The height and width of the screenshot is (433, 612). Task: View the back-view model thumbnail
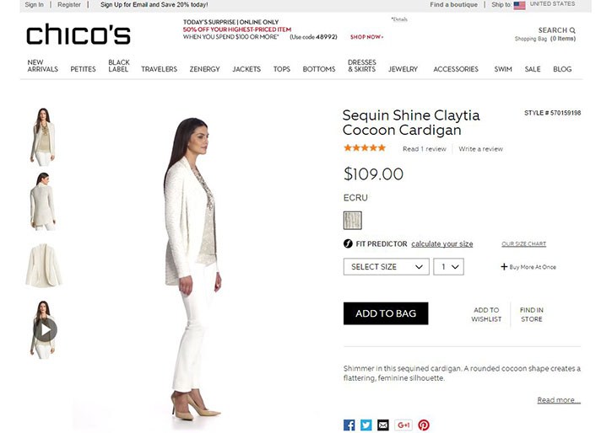click(x=43, y=201)
